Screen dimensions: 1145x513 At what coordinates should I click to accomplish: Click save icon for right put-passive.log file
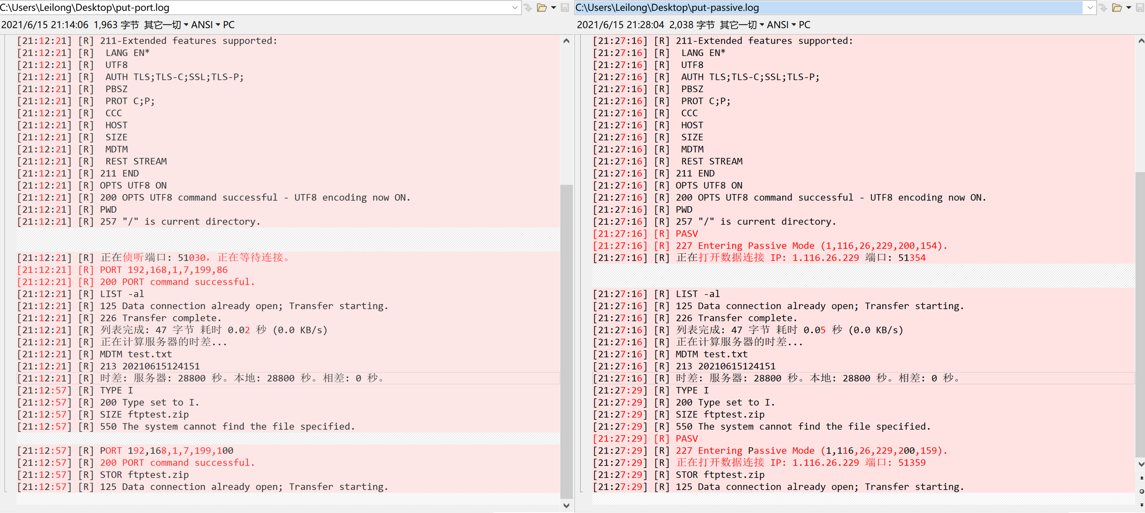[x=1140, y=8]
